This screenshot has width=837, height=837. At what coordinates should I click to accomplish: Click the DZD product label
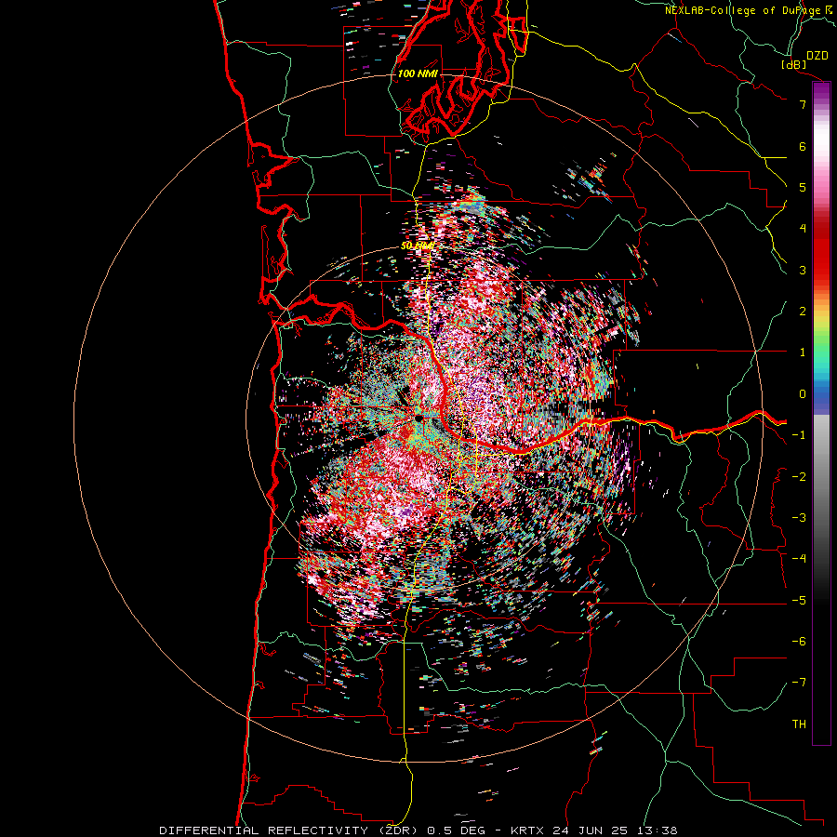coord(817,56)
